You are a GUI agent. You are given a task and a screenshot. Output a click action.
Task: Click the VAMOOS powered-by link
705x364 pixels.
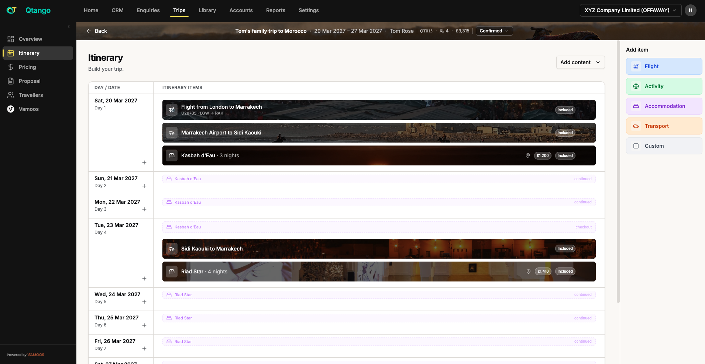pyautogui.click(x=36, y=355)
